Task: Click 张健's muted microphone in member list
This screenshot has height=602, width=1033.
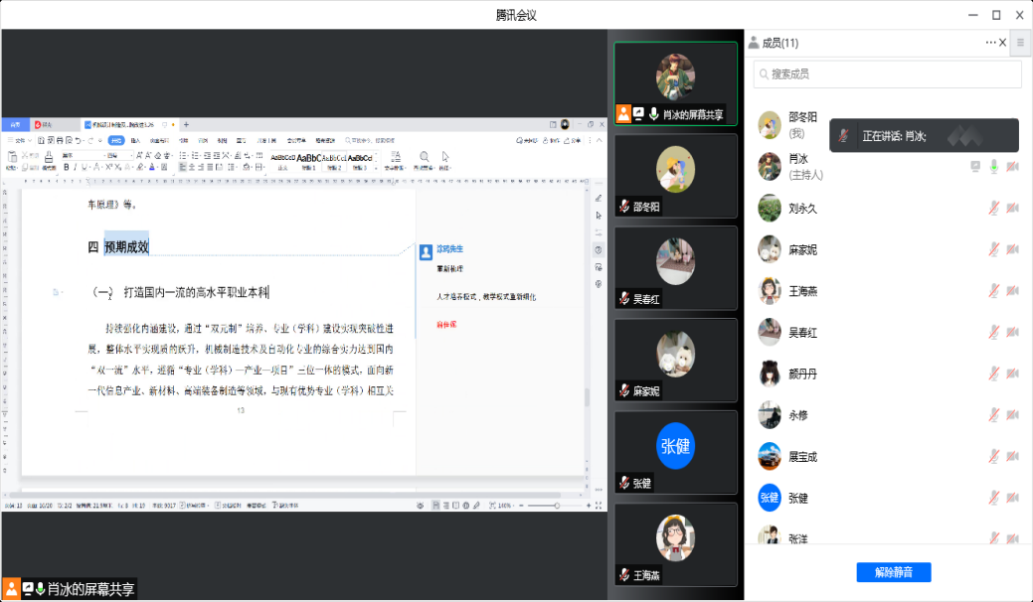Action: tap(993, 498)
